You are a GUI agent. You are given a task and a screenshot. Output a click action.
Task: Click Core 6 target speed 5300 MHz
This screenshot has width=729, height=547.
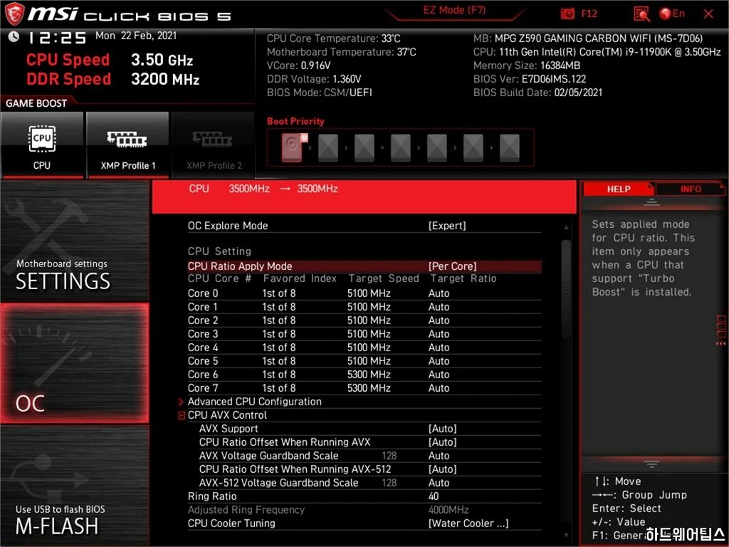(x=369, y=375)
